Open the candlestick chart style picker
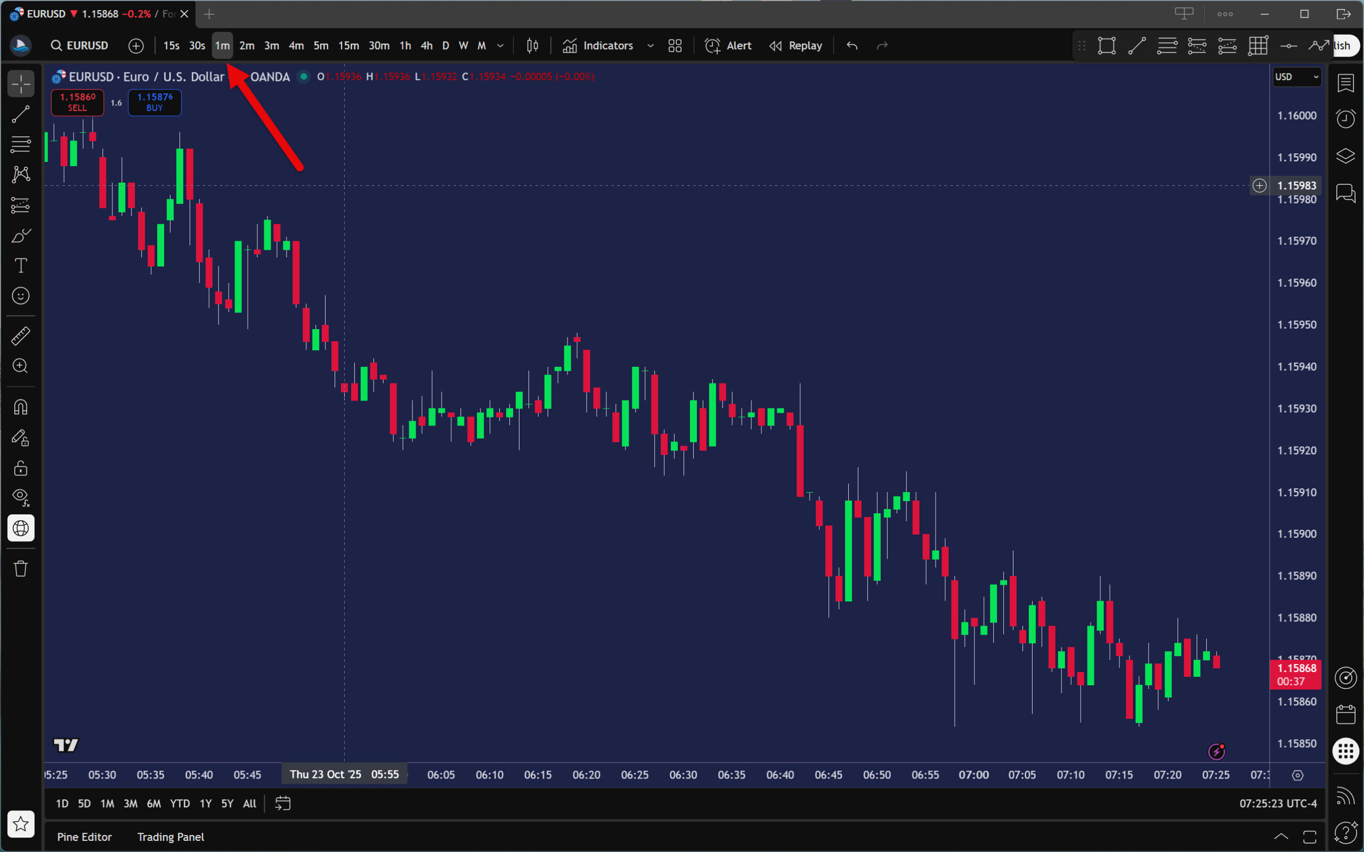 (x=532, y=46)
